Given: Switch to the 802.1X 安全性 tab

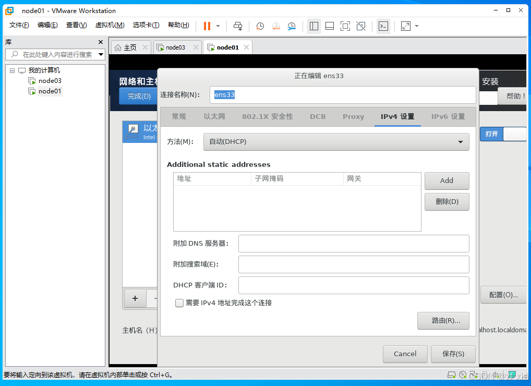Looking at the screenshot, I should click(268, 116).
